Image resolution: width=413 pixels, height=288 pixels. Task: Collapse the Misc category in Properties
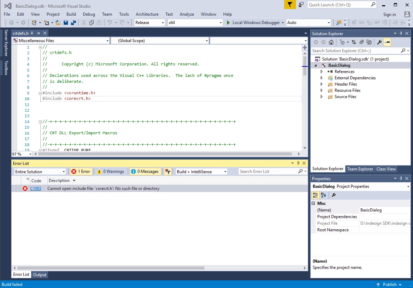pyautogui.click(x=313, y=203)
